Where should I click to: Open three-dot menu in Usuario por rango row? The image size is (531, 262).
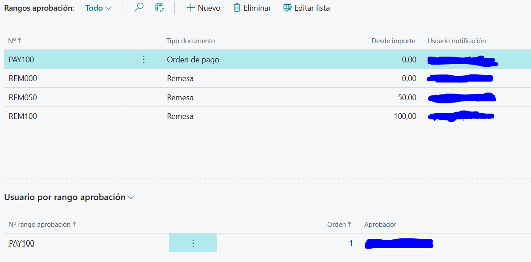(x=193, y=243)
